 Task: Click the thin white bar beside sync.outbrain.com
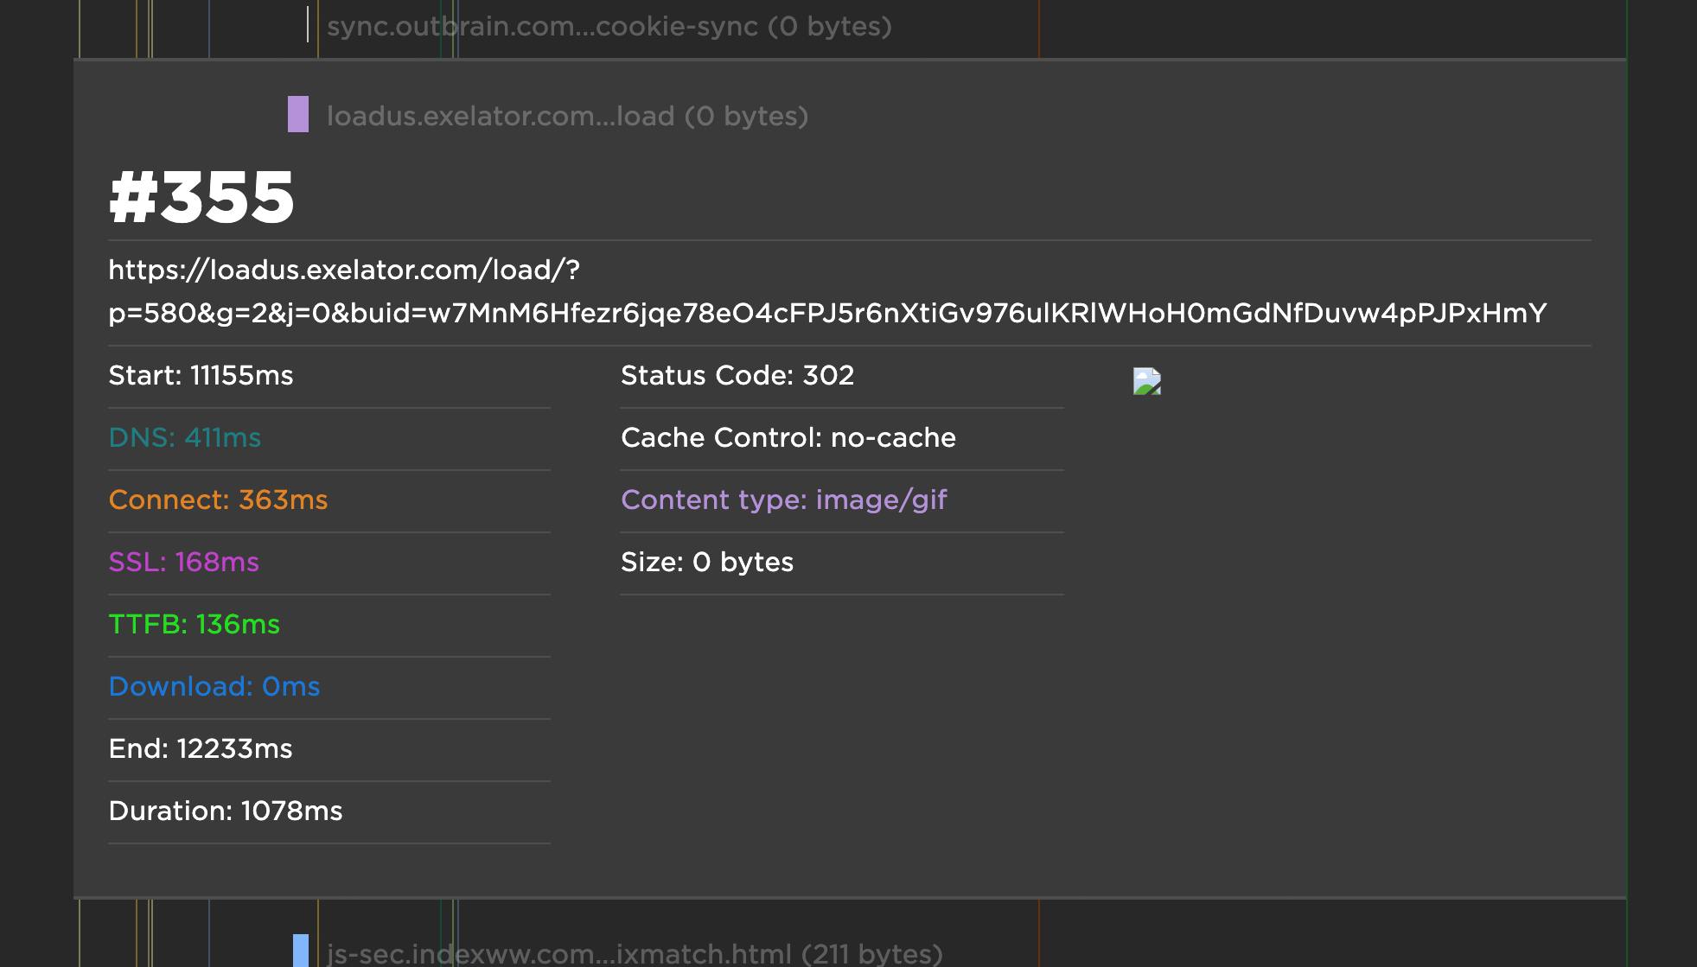[x=308, y=25]
